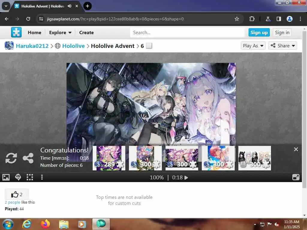Click the 2 people like link
The width and height of the screenshot is (307, 230).
pos(13,202)
